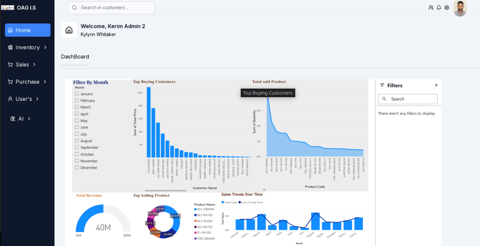Click the Inventory basket icon in sidebar
This screenshot has width=480, height=246.
pos(10,47)
